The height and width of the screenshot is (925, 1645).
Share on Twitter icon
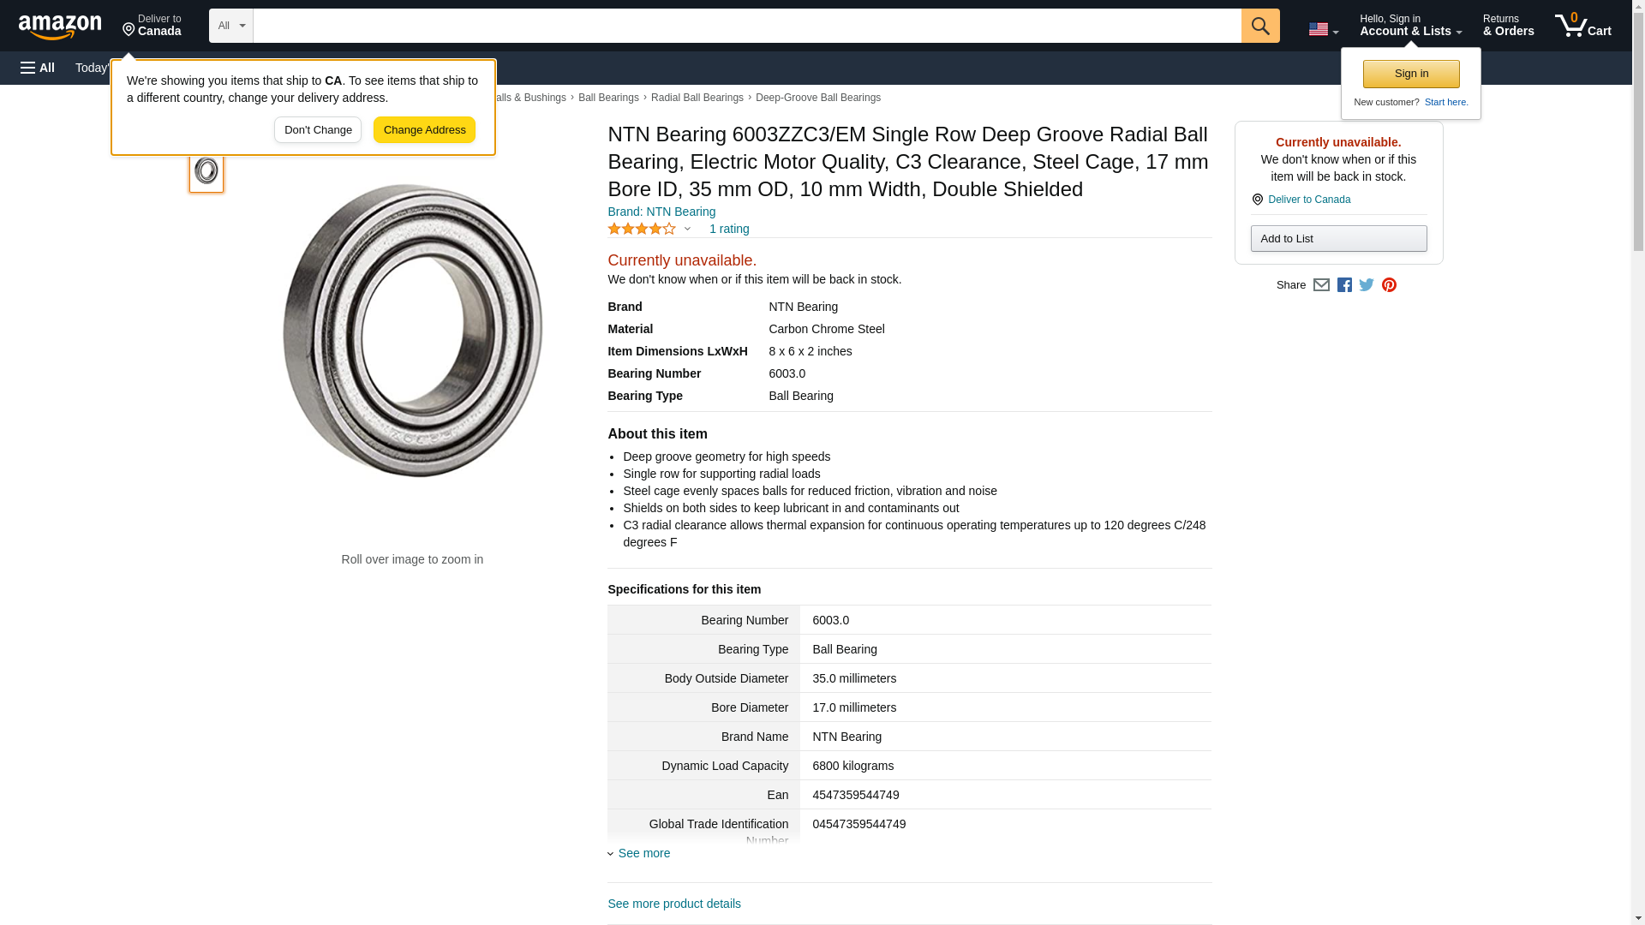[x=1367, y=285]
